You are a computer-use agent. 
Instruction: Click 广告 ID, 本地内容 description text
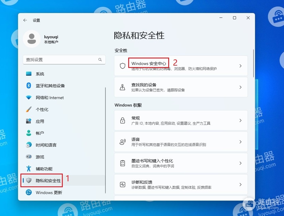[x=171, y=123]
